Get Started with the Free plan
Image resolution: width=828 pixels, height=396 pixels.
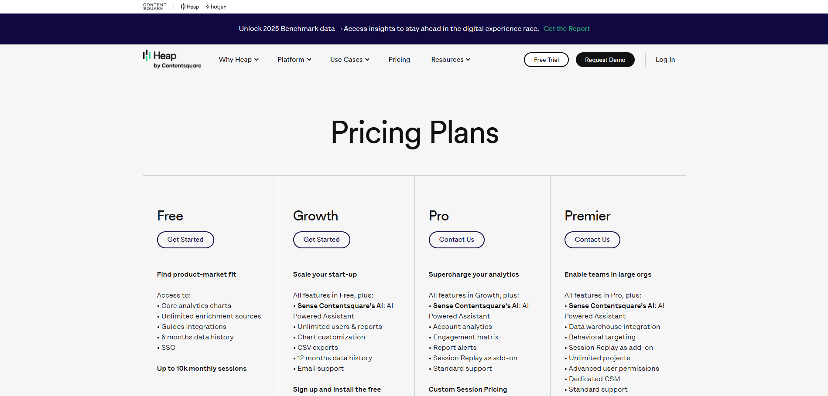185,239
